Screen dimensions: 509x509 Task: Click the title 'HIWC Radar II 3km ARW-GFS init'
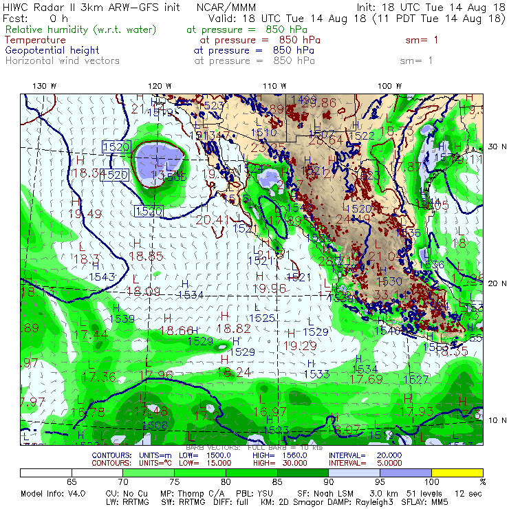point(91,8)
